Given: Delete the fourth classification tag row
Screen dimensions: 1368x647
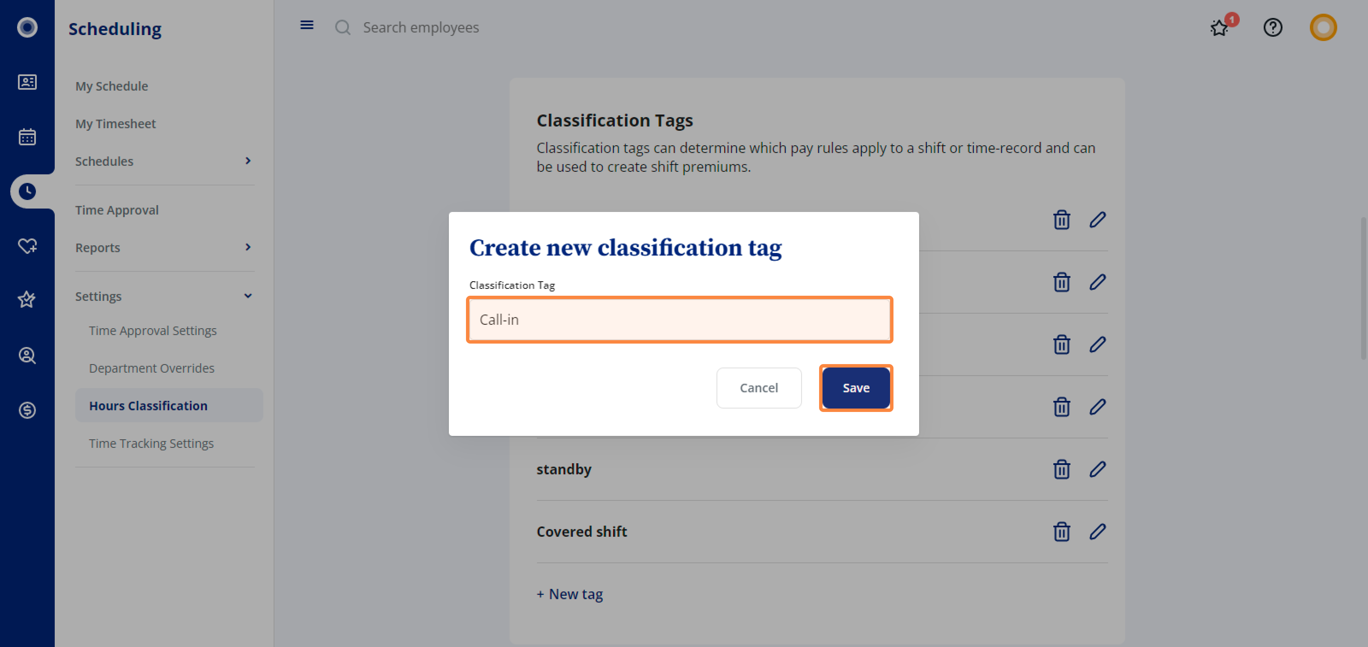Looking at the screenshot, I should point(1061,406).
